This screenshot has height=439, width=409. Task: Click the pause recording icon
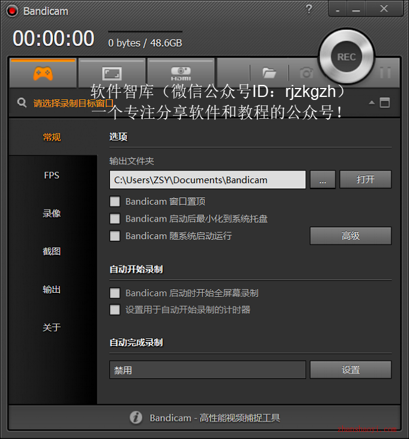(386, 73)
